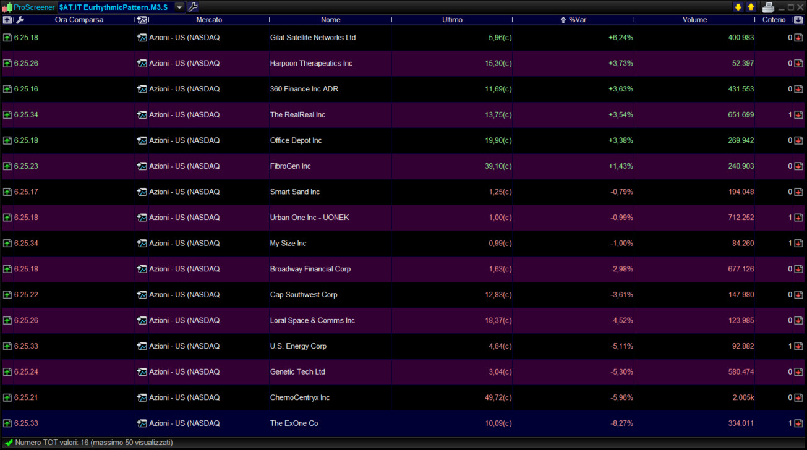This screenshot has width=807, height=450.
Task: Click red arrow icon for FibroGen Inc row
Action: (x=798, y=166)
